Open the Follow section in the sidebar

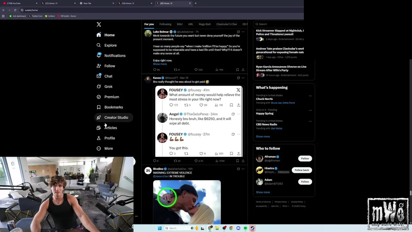click(106, 66)
